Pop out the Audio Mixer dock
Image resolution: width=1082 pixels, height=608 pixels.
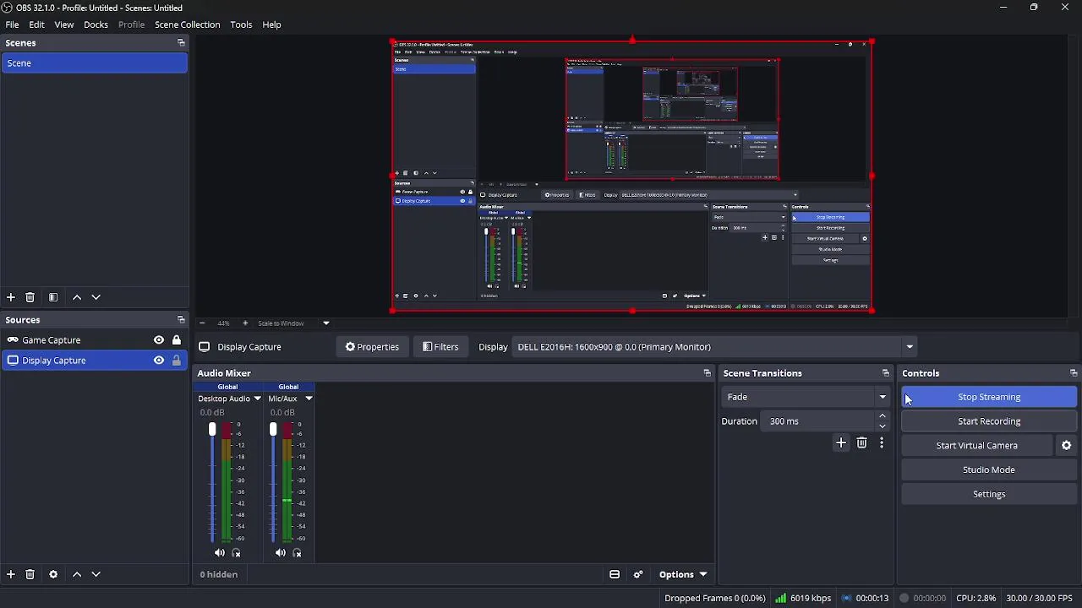[708, 373]
